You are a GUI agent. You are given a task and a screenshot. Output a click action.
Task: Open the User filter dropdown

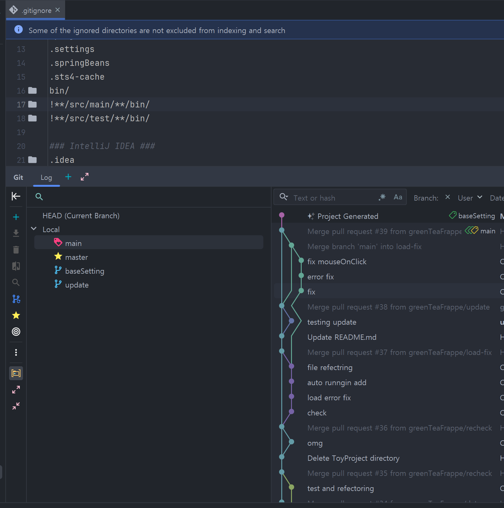[470, 198]
